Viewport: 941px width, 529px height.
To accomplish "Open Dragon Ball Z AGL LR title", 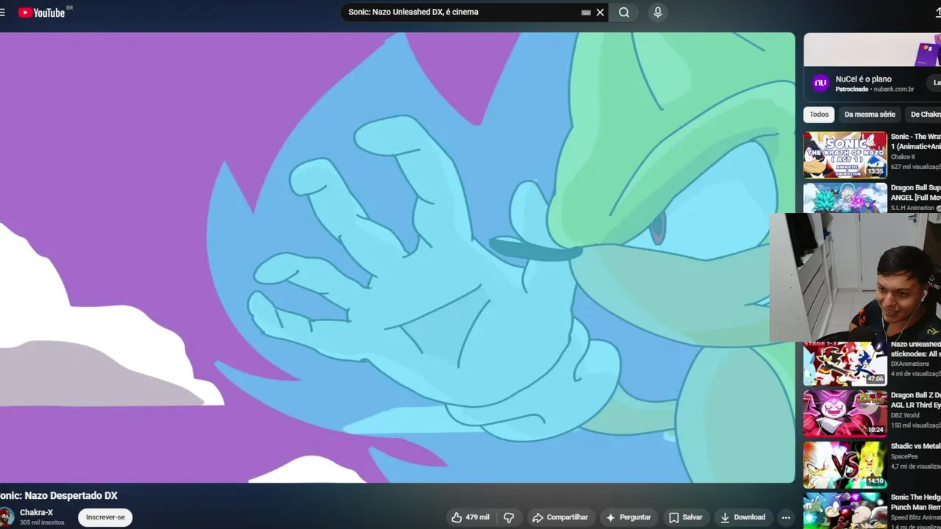I will point(916,400).
